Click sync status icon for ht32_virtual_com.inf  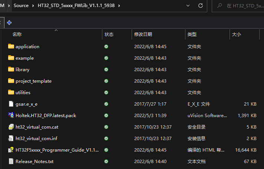pos(106,138)
